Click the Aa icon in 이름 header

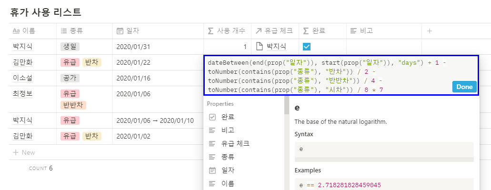point(16,31)
